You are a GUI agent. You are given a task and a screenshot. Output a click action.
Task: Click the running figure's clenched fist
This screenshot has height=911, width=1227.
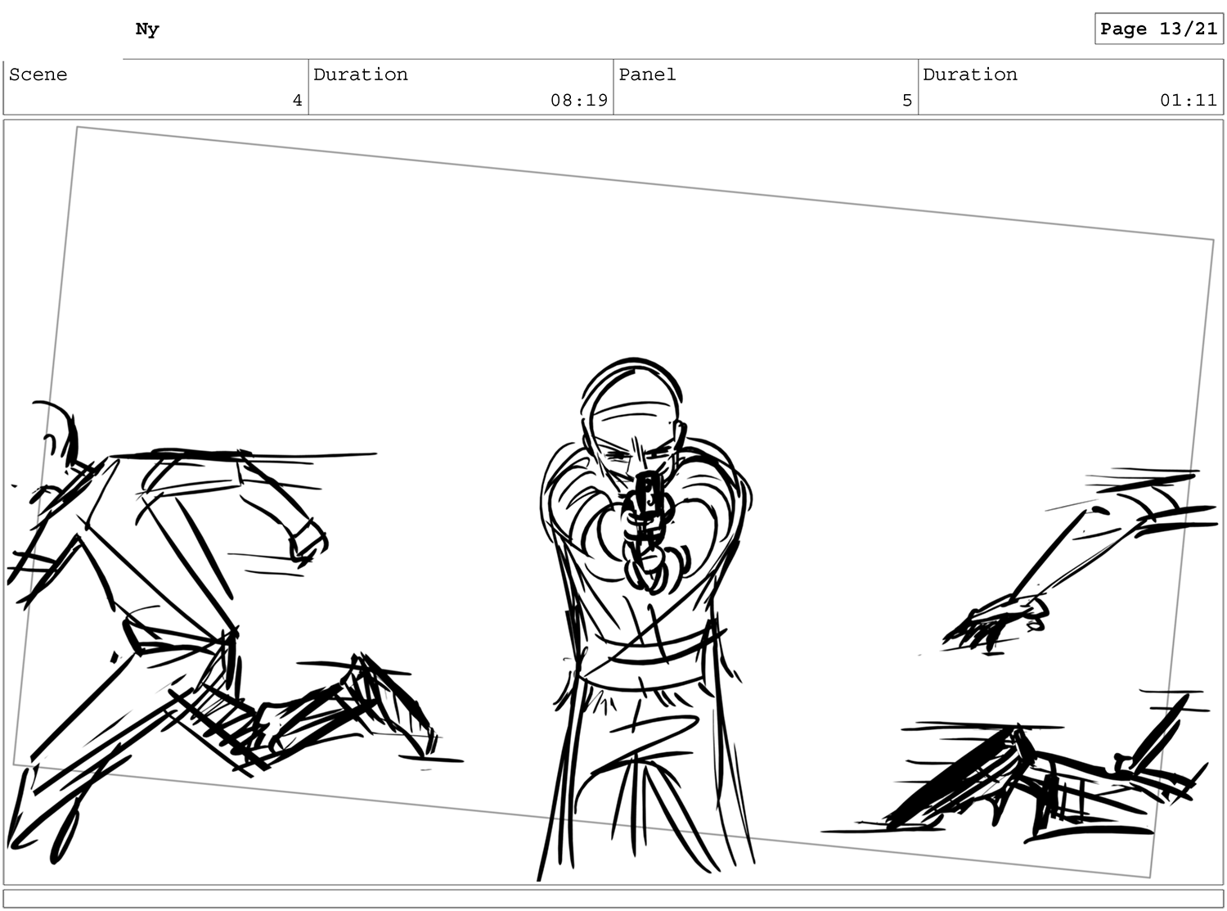(307, 539)
